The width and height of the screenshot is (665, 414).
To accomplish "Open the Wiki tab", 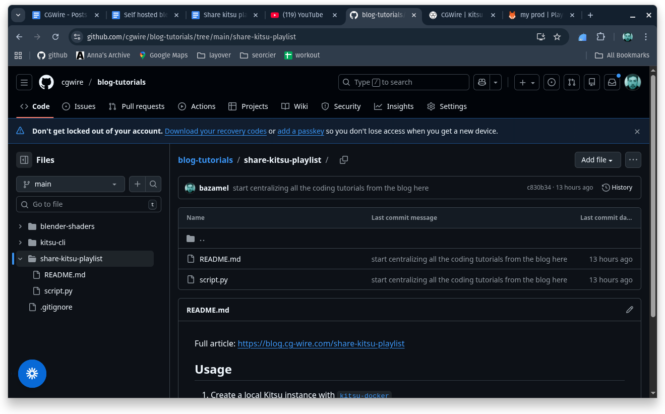I will 294,106.
